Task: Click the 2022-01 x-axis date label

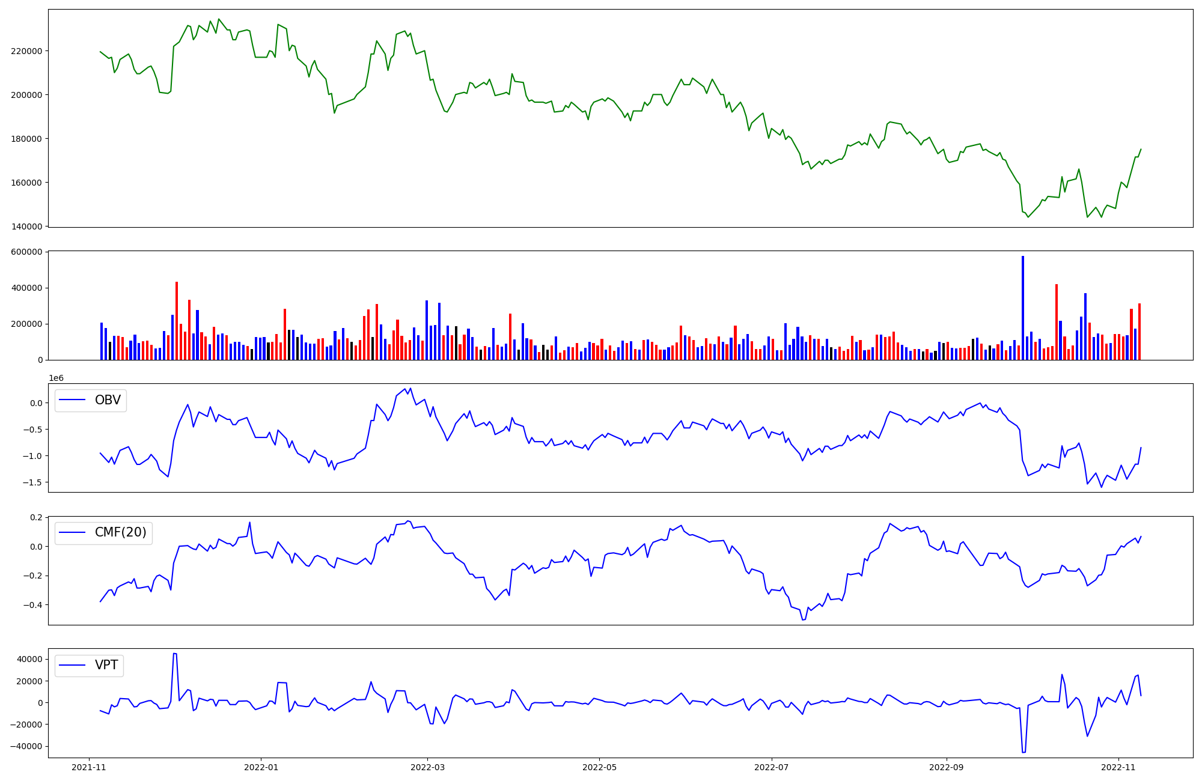Action: (261, 767)
